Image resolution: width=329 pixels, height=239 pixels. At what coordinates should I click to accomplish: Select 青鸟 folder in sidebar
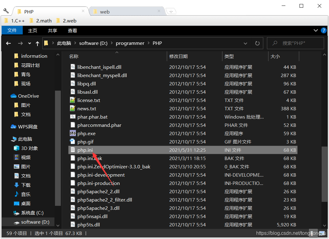pos(22,74)
